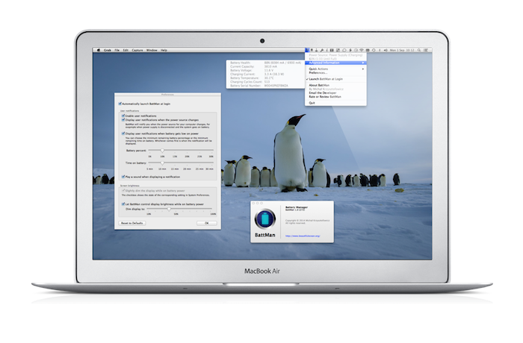Click the volume speaker icon
Screen dimensions: 523x343
click(x=386, y=50)
